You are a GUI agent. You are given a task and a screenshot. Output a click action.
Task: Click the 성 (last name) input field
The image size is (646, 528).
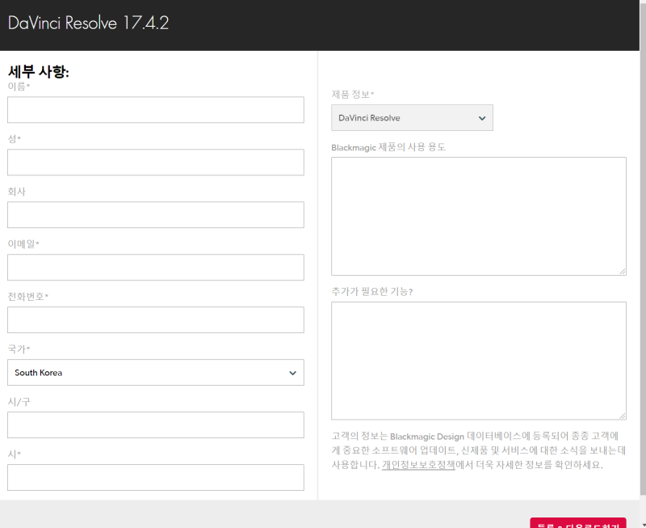pyautogui.click(x=156, y=162)
